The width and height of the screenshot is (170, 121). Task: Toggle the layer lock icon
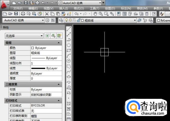click(79, 20)
